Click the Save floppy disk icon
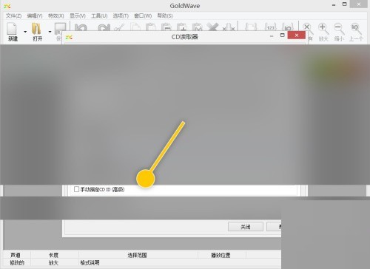The width and height of the screenshot is (370, 269). tap(60, 29)
